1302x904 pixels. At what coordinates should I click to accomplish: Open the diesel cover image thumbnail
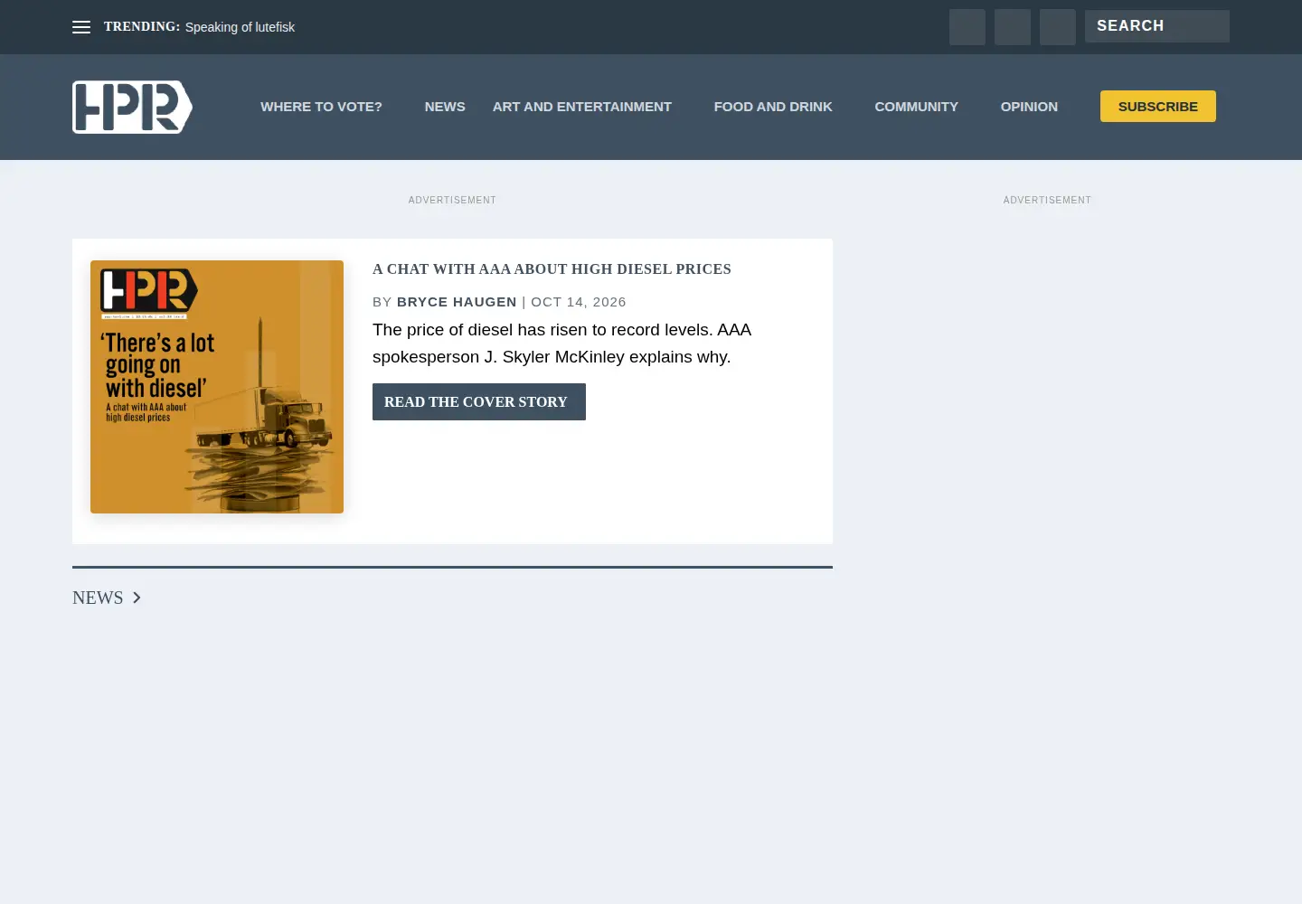tap(217, 387)
